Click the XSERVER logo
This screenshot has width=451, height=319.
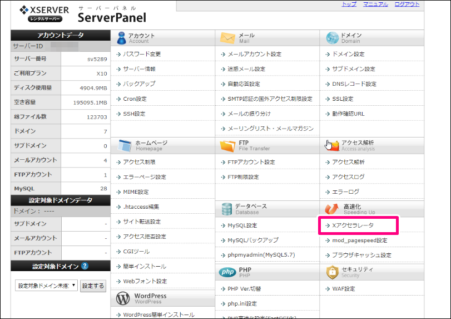(x=44, y=13)
